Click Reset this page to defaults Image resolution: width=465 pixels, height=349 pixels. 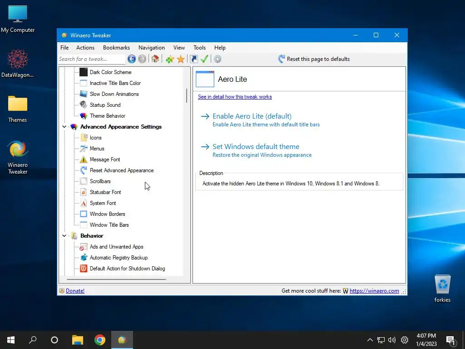[314, 59]
